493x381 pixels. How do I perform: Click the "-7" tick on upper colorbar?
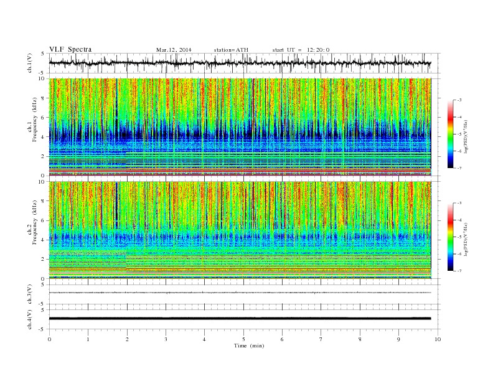(459, 168)
